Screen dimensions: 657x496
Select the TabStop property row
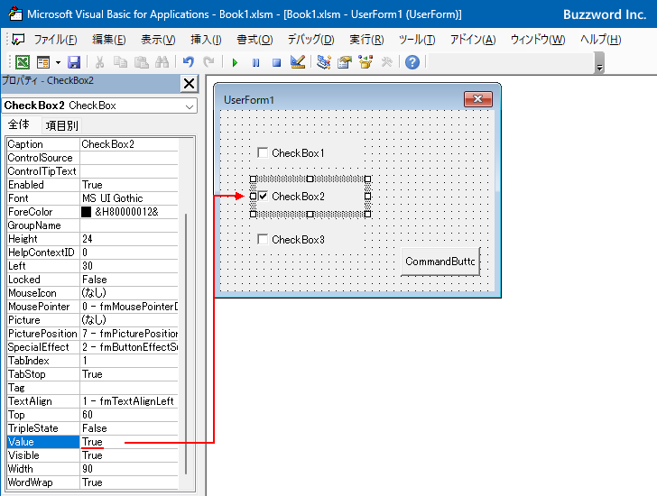point(93,373)
